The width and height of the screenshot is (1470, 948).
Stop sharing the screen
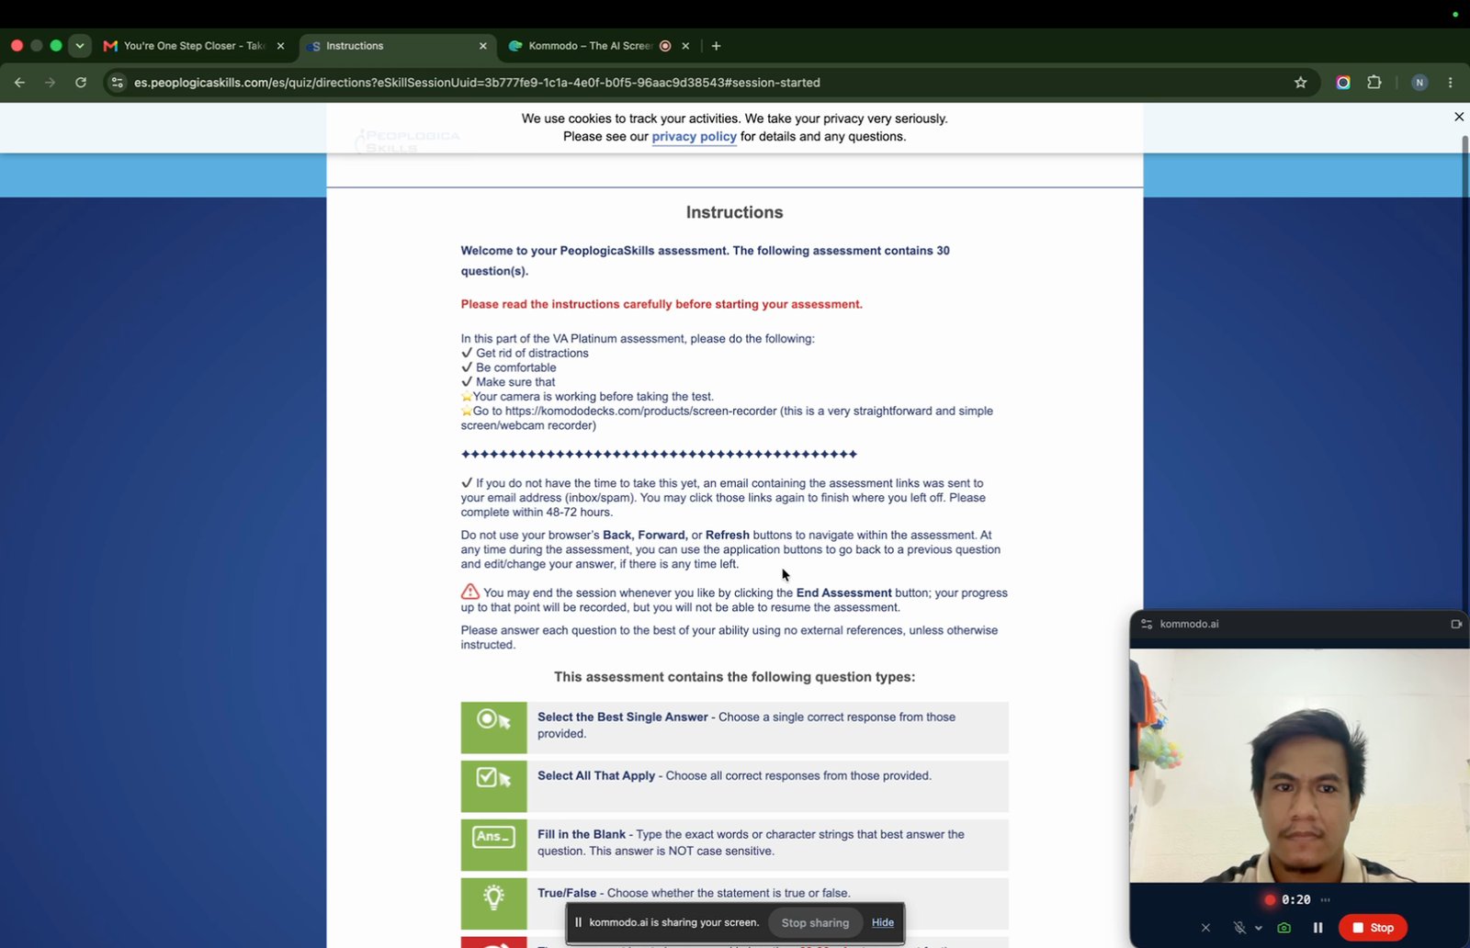point(815,922)
